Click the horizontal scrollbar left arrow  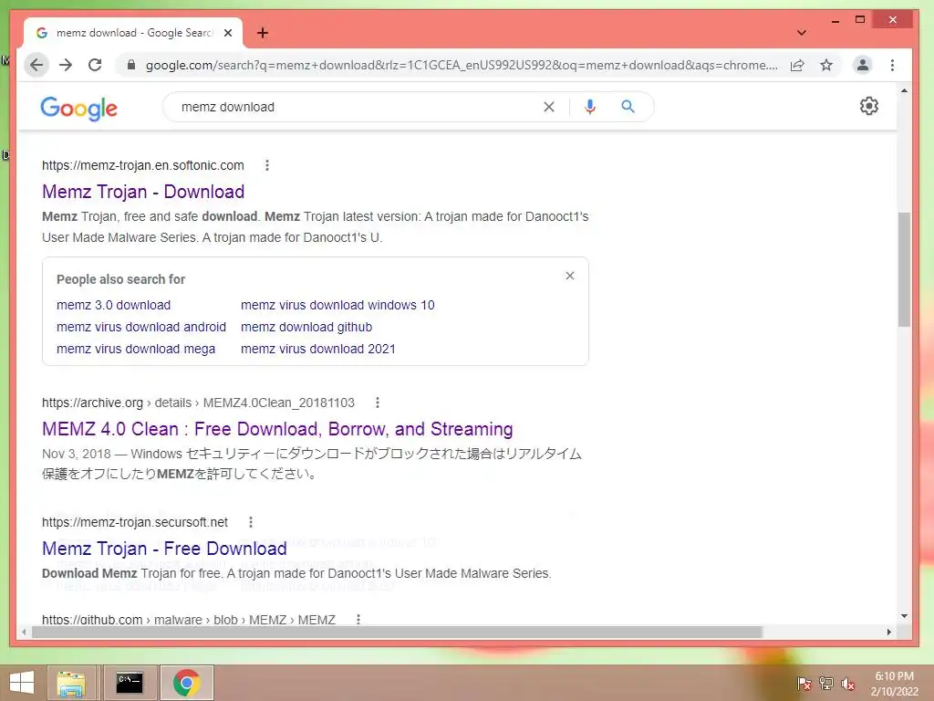24,632
